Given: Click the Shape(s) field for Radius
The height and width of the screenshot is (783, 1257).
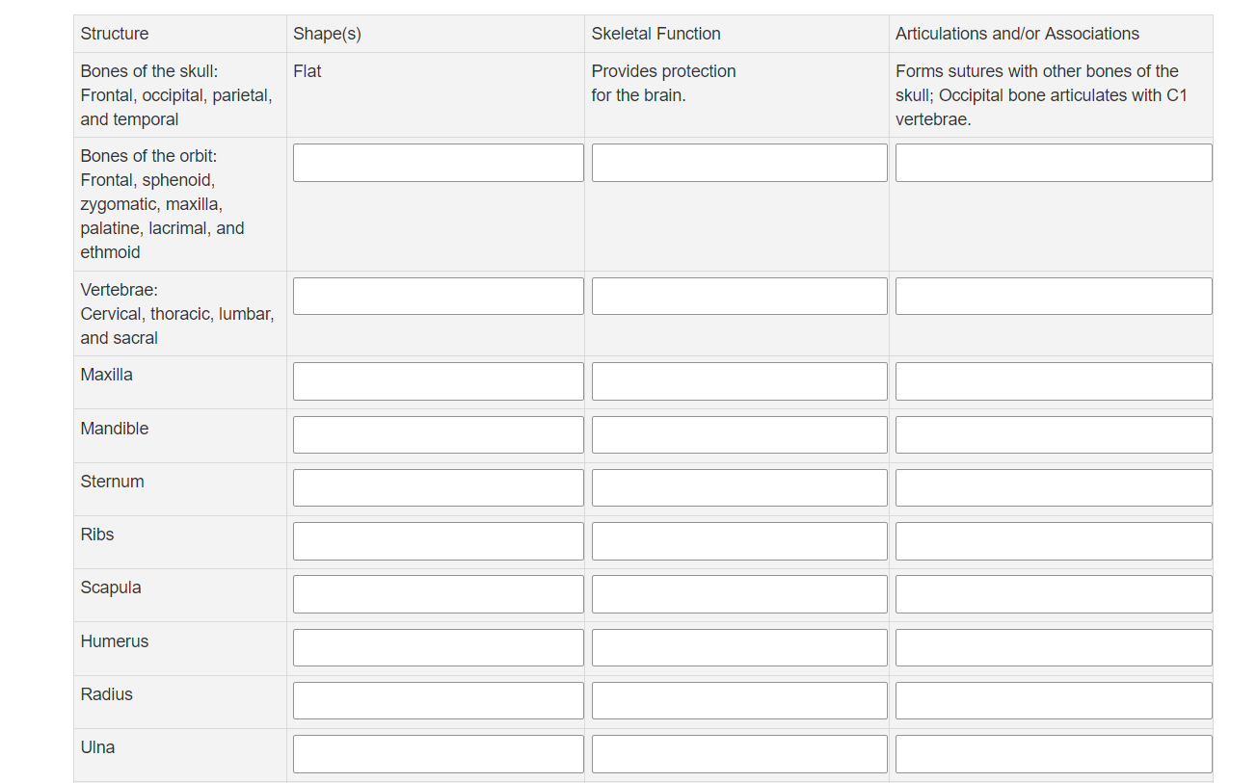Looking at the screenshot, I should [x=438, y=700].
